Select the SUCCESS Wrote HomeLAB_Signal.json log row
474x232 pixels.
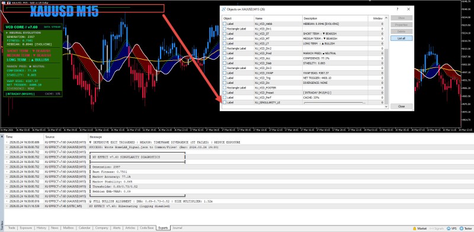pos(239,147)
